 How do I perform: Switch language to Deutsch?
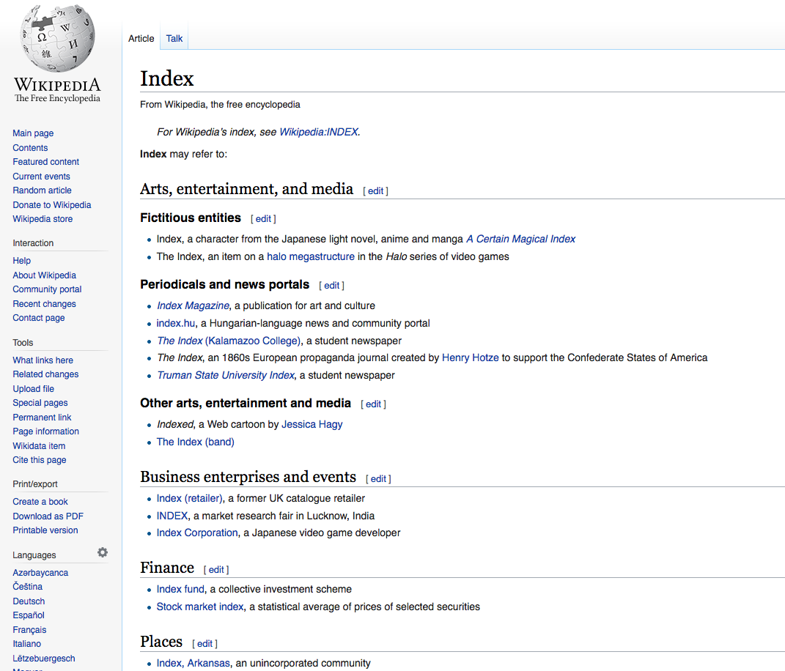[29, 601]
